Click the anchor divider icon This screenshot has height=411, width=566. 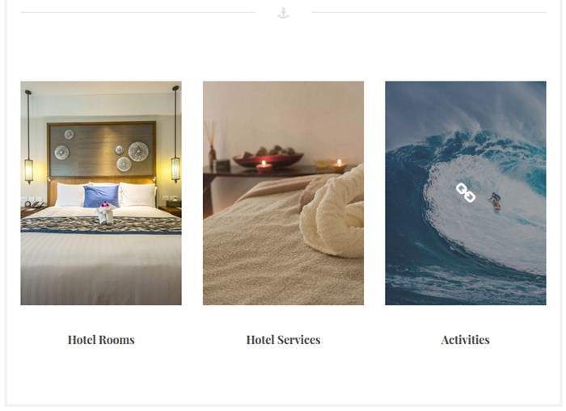pos(283,13)
